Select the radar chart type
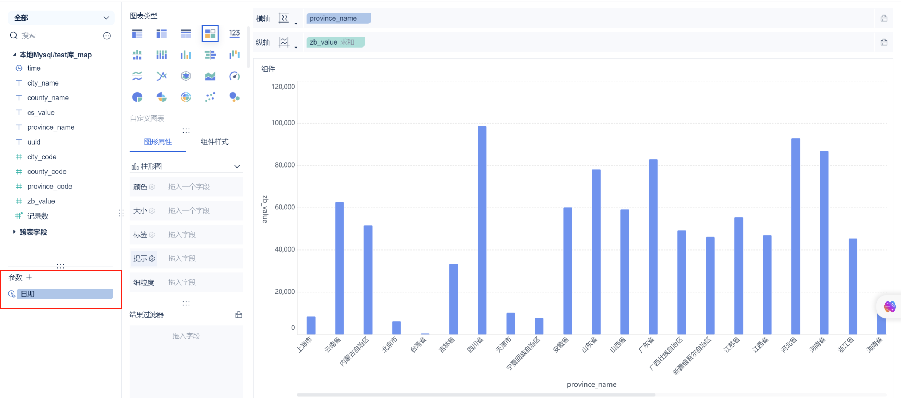 tap(186, 76)
